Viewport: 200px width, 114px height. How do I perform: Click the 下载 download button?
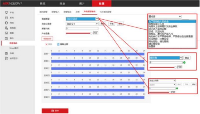pos(112,24)
